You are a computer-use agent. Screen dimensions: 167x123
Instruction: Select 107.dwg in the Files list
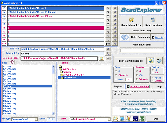coord(7,96)
